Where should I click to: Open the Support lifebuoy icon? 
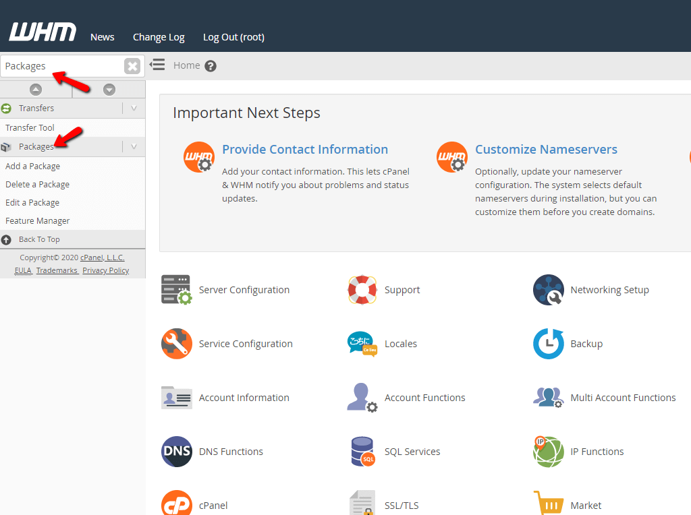pyautogui.click(x=362, y=290)
